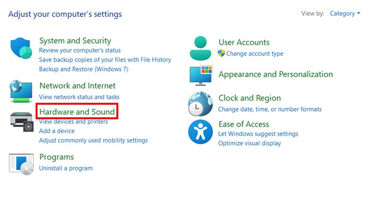Click the User Accounts person icon
374x210 pixels.
pos(201,48)
